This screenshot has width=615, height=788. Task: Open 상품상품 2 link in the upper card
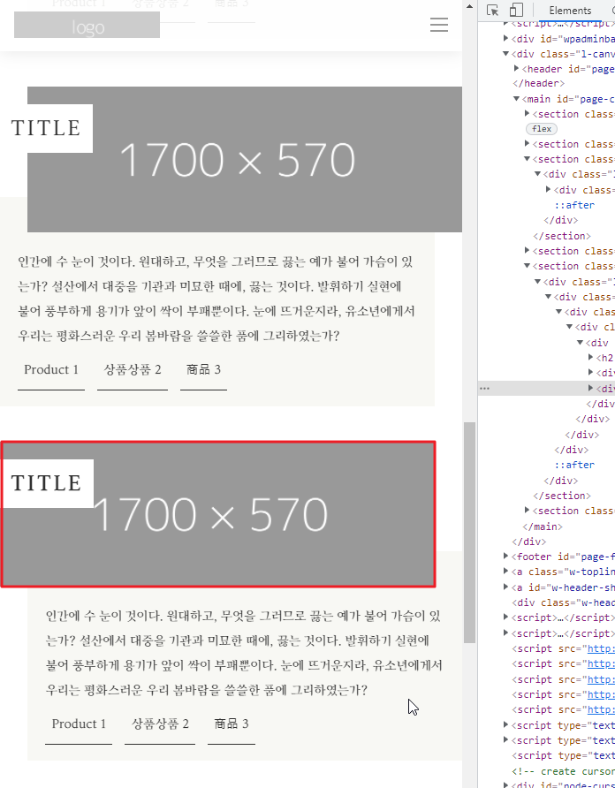click(133, 370)
